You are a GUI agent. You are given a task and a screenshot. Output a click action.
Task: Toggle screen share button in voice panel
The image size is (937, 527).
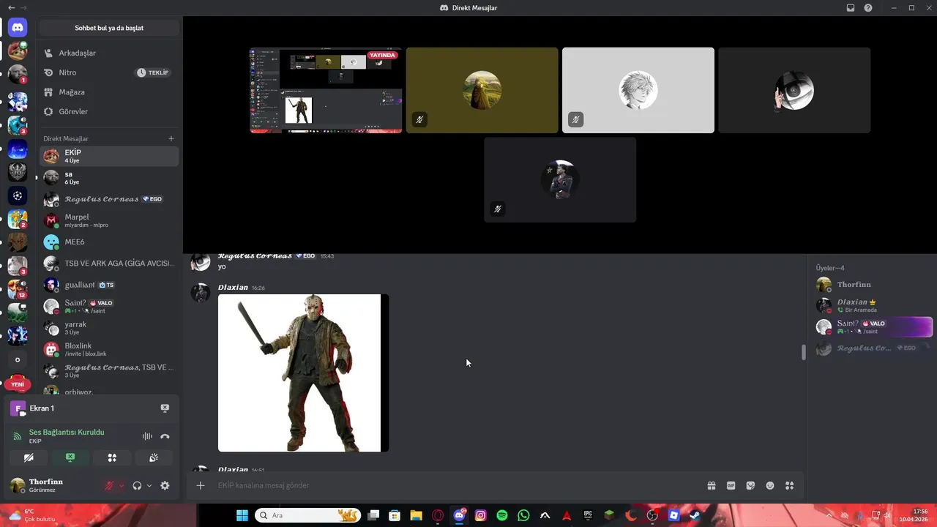pyautogui.click(x=70, y=457)
